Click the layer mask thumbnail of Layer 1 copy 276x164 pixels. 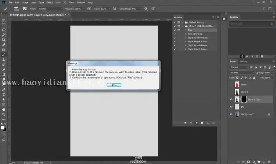point(244,99)
